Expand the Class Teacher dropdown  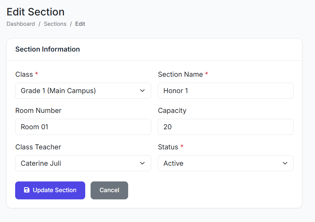(x=83, y=164)
